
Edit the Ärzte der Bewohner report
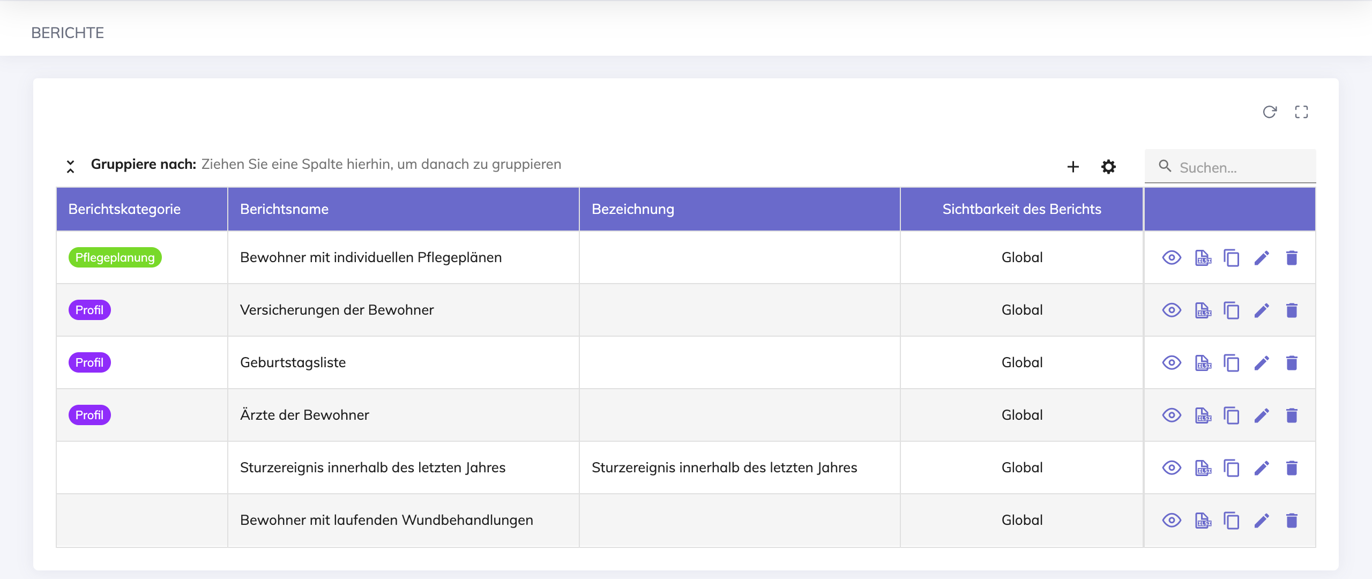click(x=1262, y=415)
